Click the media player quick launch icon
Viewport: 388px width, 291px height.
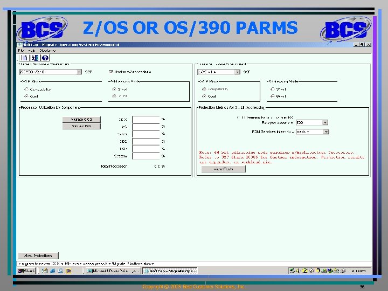[x=69, y=271]
